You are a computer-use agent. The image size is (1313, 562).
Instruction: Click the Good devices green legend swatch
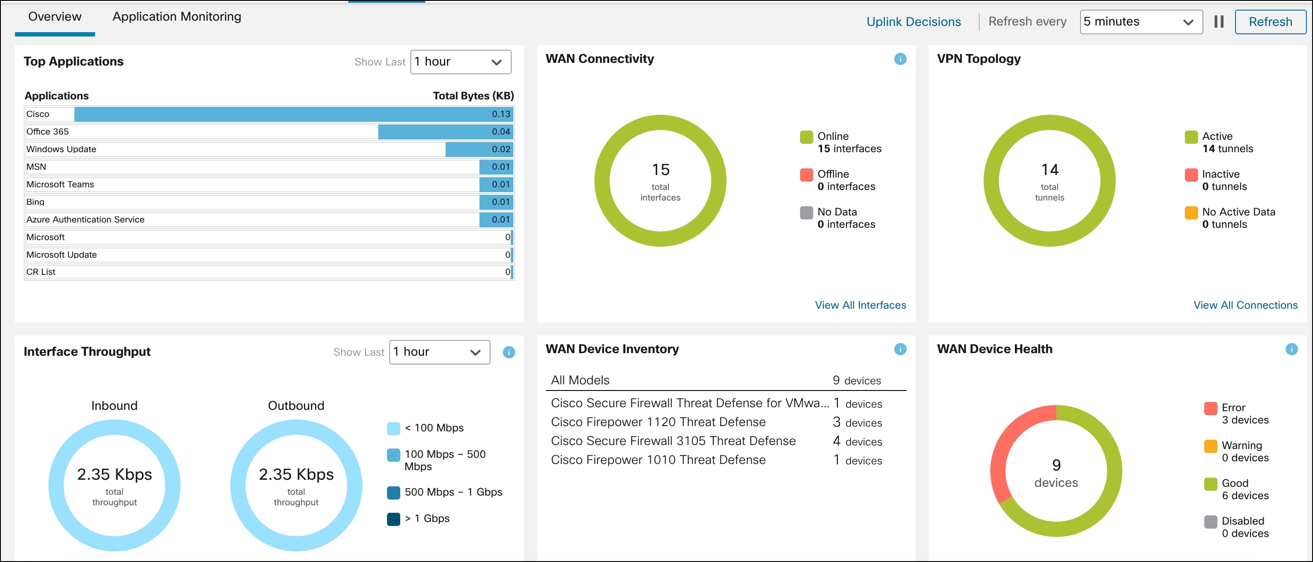click(x=1210, y=484)
